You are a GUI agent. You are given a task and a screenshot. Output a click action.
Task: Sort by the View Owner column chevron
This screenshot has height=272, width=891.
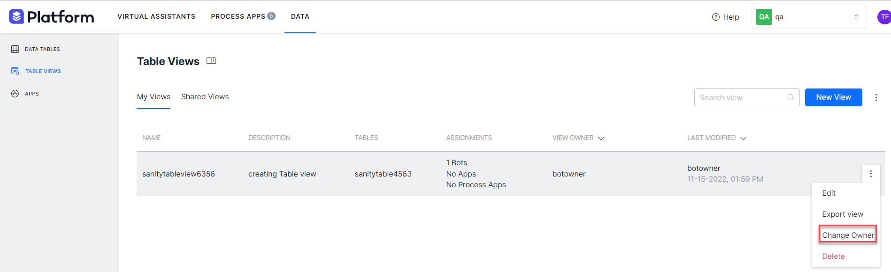tap(601, 138)
